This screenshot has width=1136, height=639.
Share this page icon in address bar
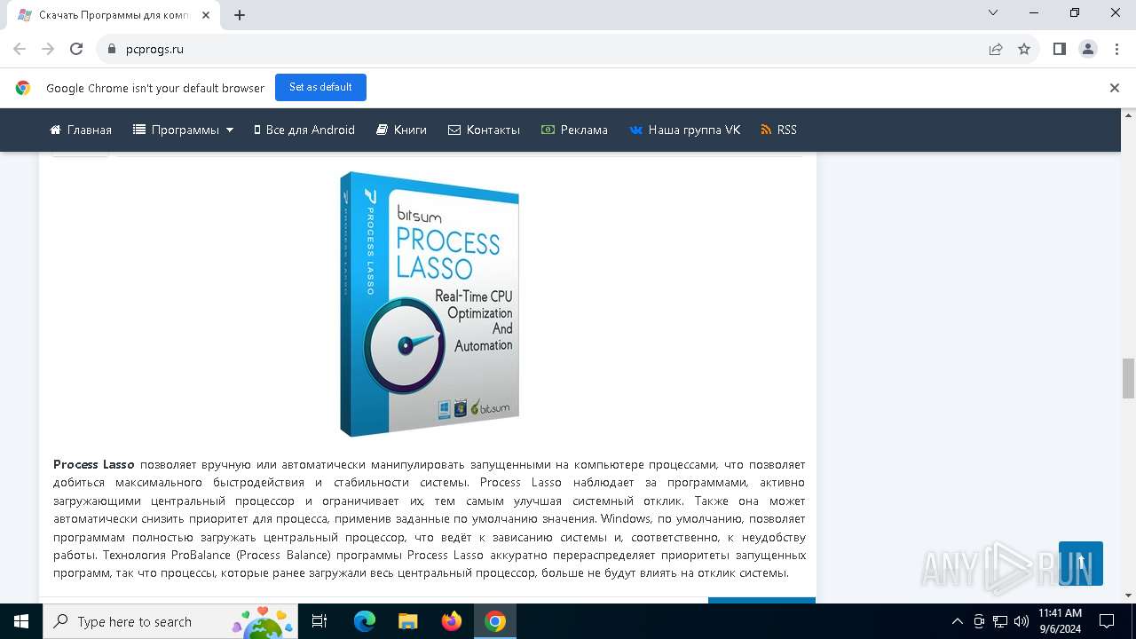(x=996, y=49)
